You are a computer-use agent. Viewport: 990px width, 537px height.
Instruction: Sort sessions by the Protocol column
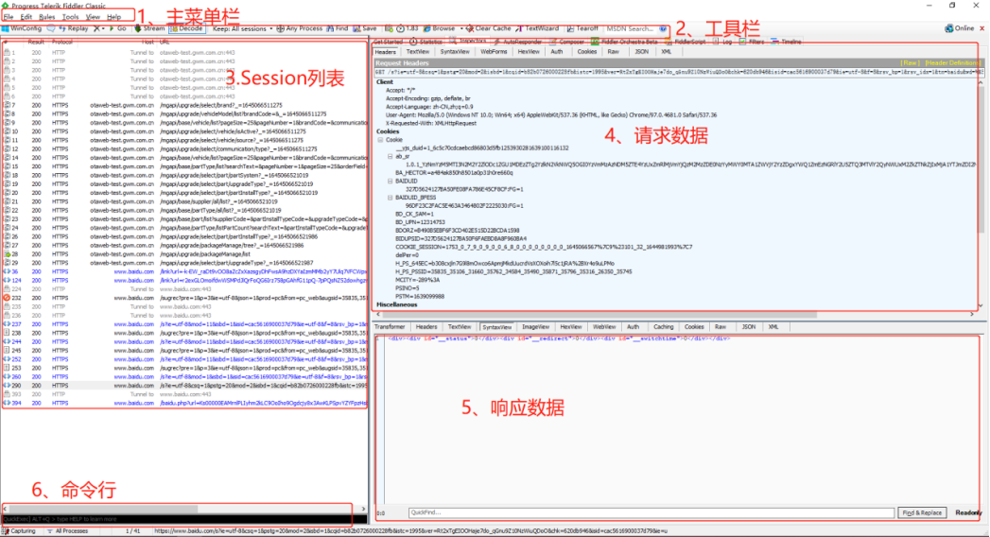click(x=61, y=43)
